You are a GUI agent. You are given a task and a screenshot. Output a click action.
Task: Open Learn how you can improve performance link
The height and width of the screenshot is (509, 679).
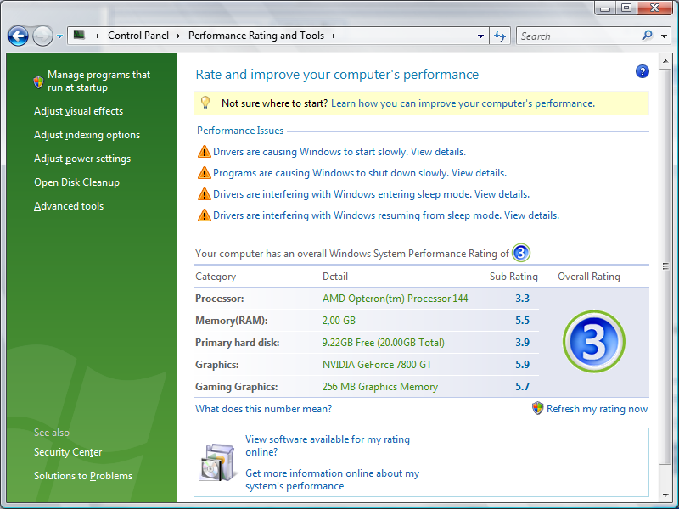(463, 103)
